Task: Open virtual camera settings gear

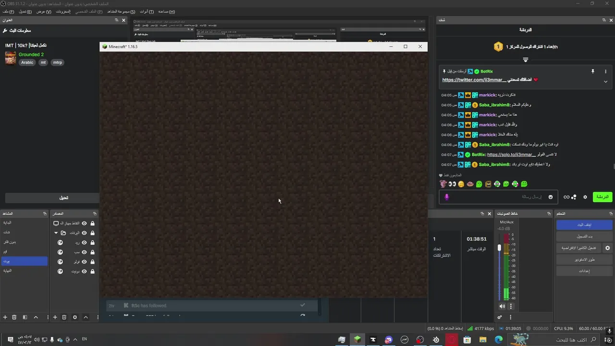Action: (607, 248)
